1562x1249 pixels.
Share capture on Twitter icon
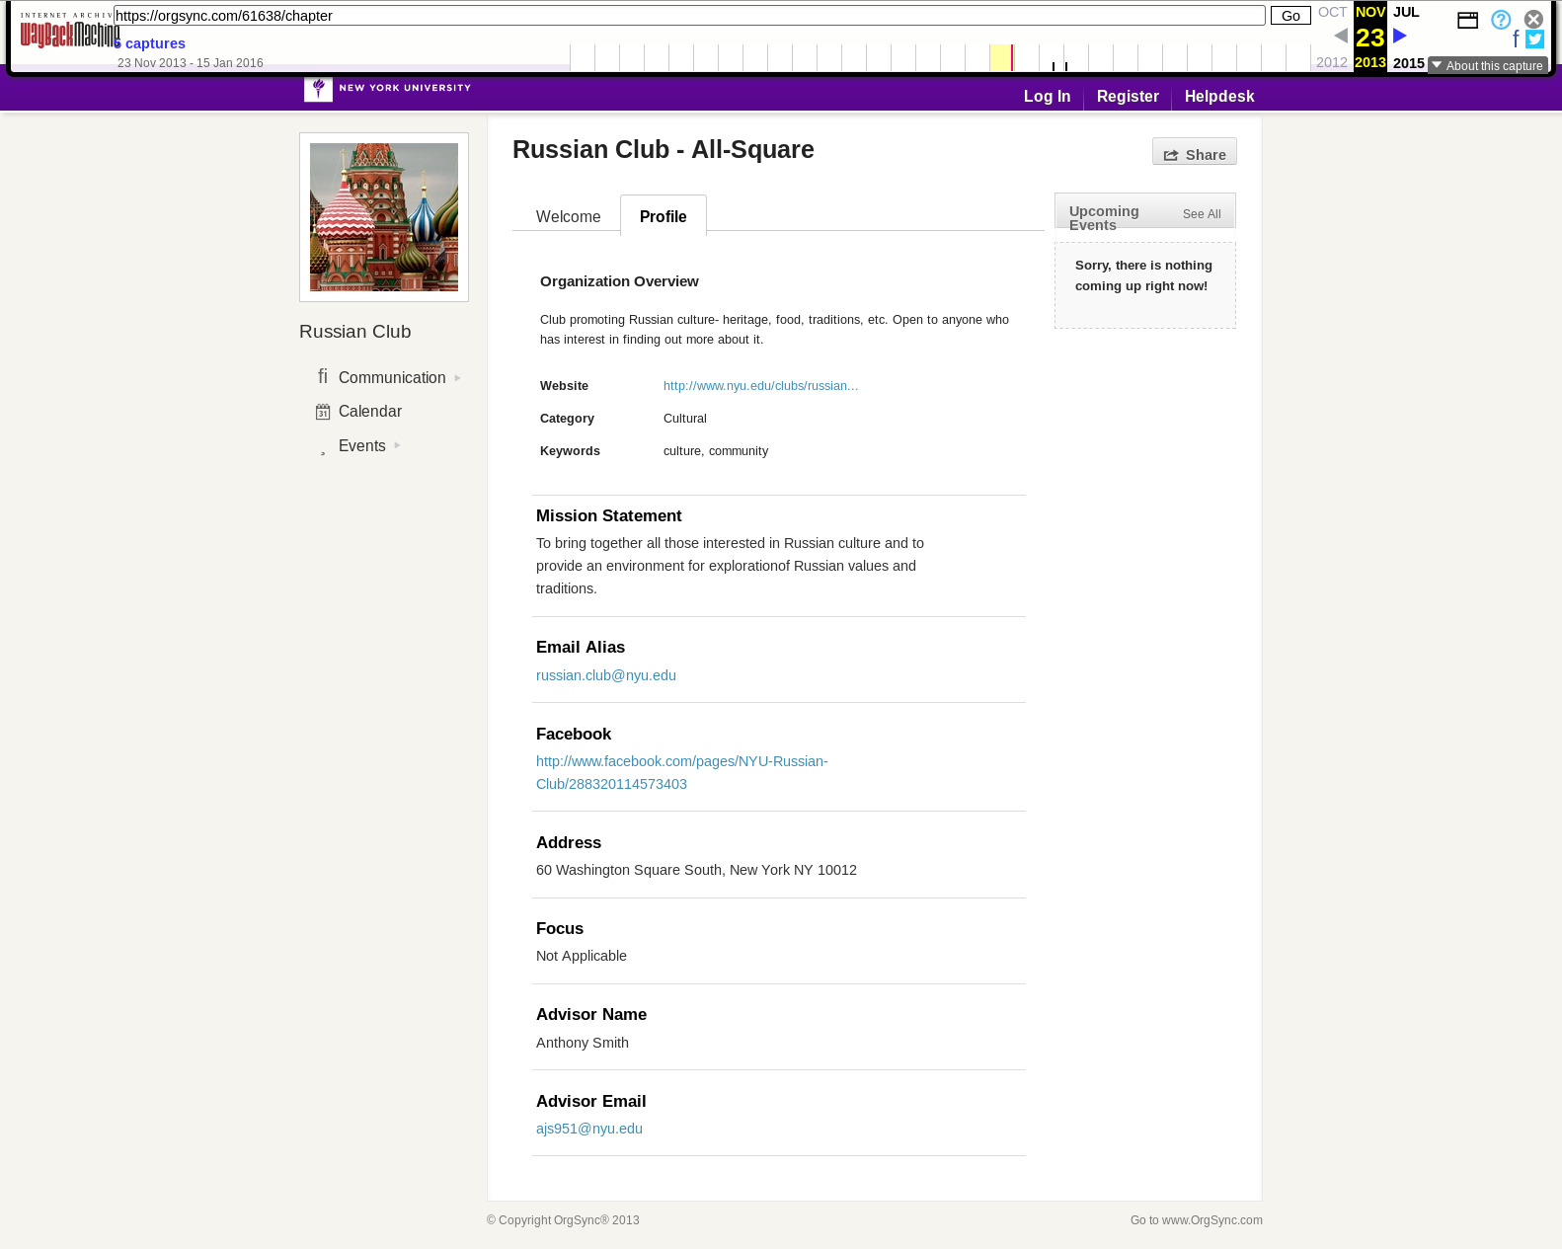coord(1534,39)
